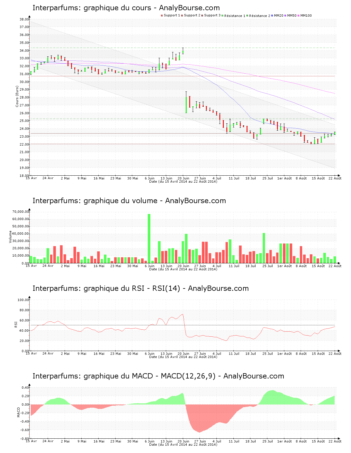Image resolution: width=351 pixels, height=453 pixels.
Task: Click the 60.00 RSI axis value
Action: [24, 320]
